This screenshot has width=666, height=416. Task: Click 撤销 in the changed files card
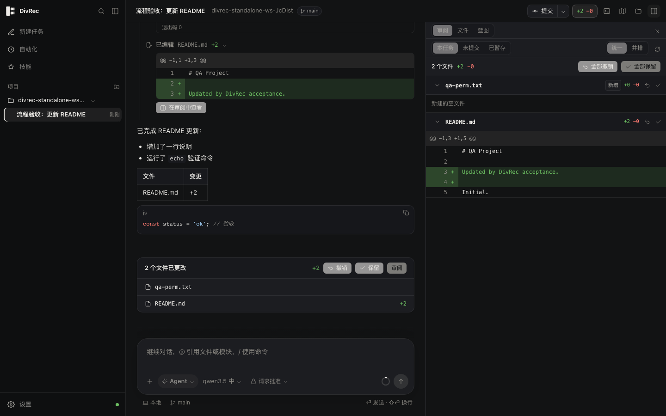pyautogui.click(x=337, y=268)
